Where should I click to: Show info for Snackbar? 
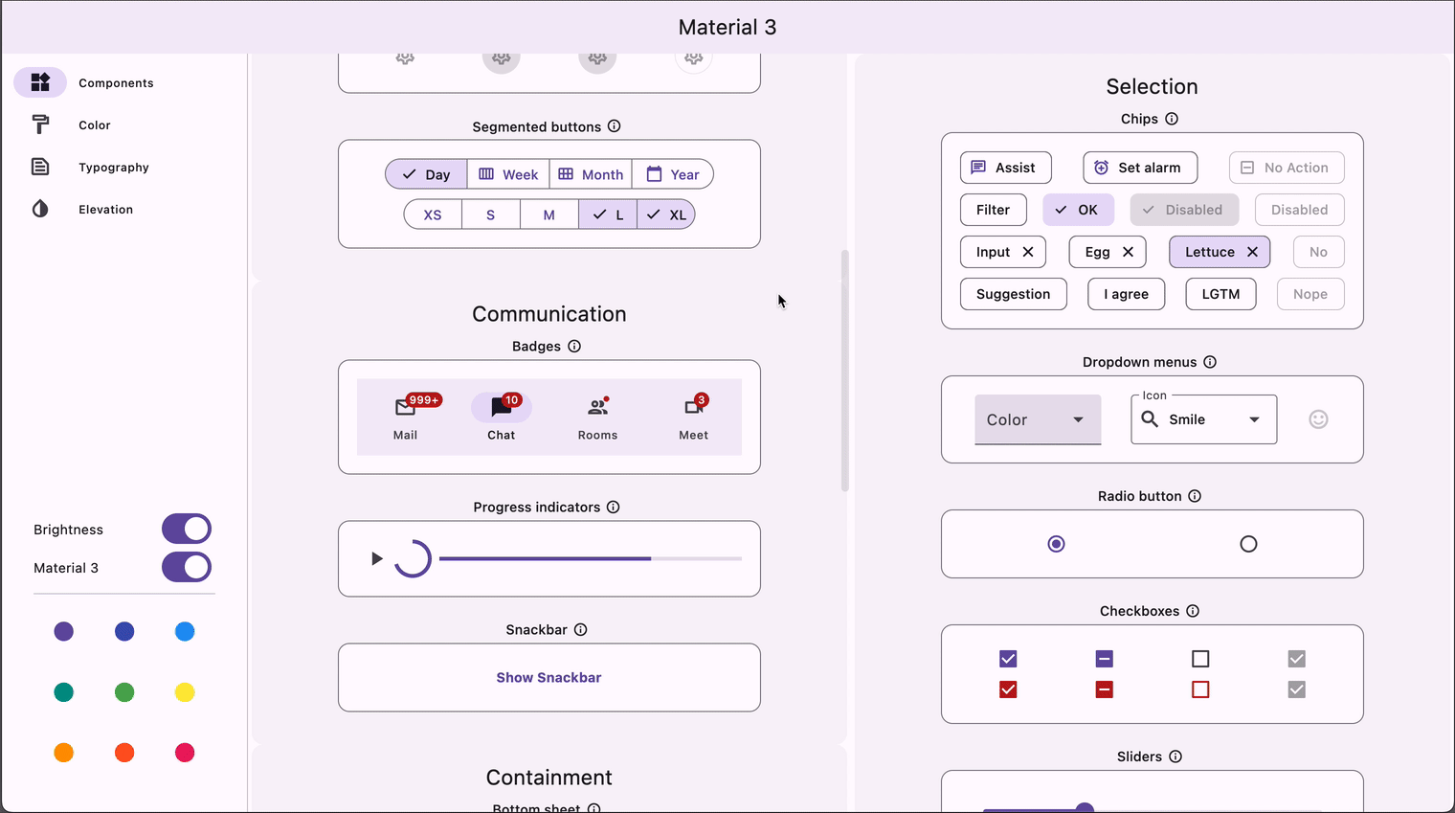coord(581,629)
